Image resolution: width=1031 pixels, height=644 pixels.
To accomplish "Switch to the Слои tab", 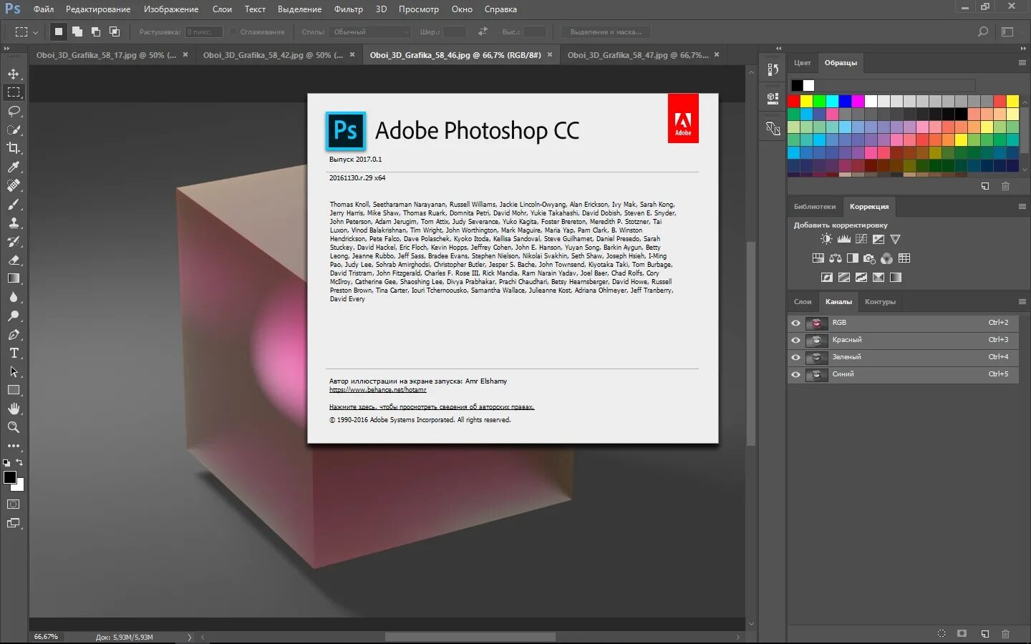I will point(803,302).
